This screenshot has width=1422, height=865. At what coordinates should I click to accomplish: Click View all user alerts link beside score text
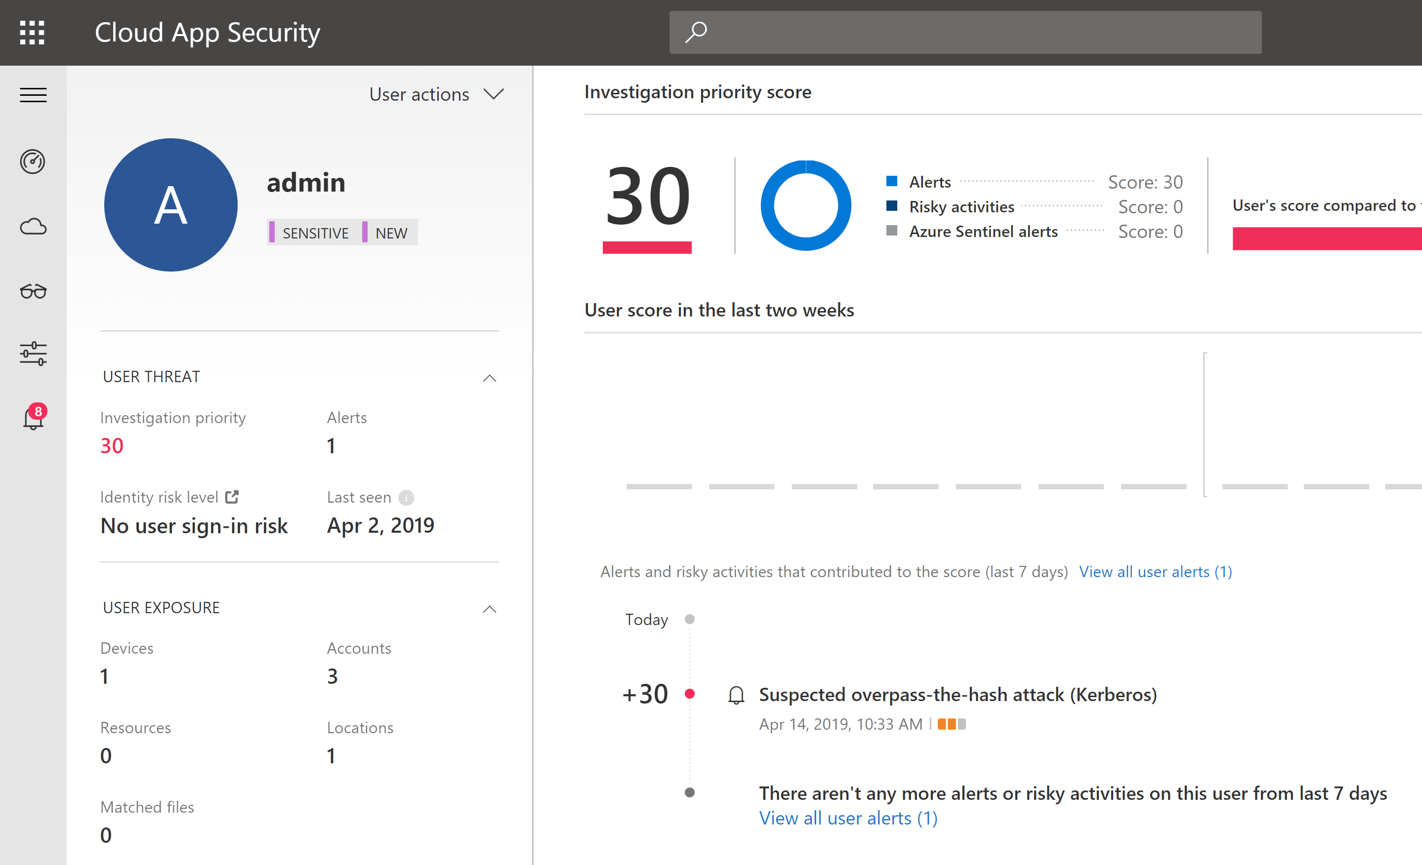tap(1155, 571)
